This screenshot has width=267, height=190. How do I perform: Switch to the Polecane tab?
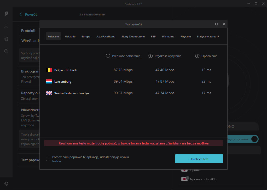coord(53,36)
